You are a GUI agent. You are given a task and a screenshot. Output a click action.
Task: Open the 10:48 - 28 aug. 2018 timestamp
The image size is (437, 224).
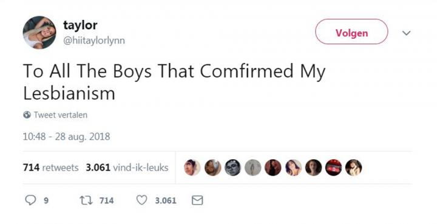coord(66,136)
